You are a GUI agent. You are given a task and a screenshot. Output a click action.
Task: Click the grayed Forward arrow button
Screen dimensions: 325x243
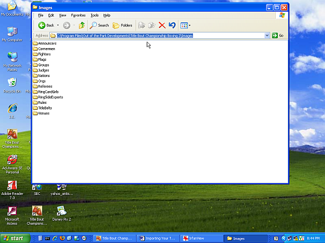pyautogui.click(x=67, y=25)
